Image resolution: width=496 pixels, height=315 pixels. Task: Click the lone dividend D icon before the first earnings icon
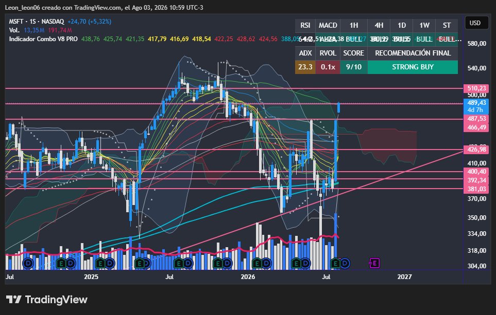(x=29, y=263)
